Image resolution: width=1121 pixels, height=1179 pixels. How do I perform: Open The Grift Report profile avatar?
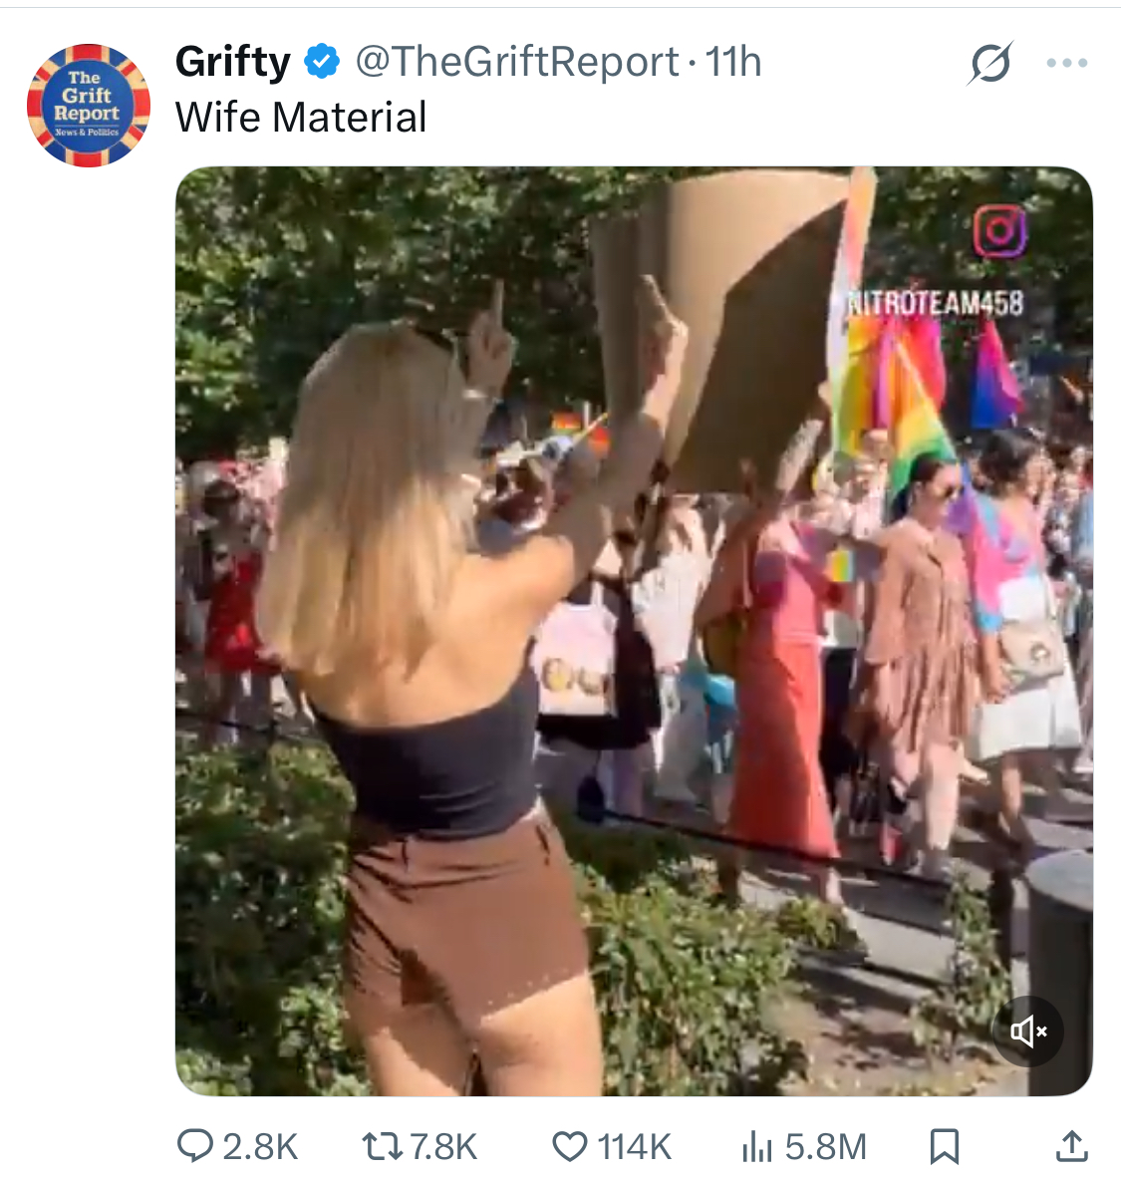coord(88,106)
